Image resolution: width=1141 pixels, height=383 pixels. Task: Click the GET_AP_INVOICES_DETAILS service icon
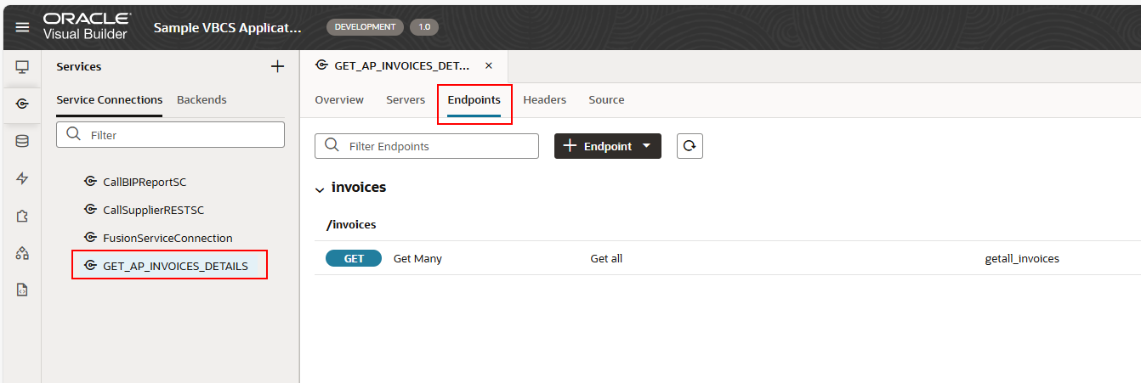click(x=90, y=266)
